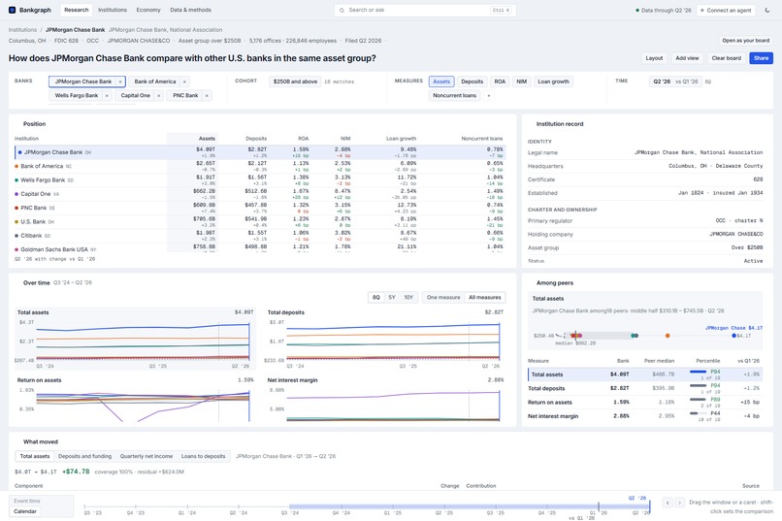Select the 5Y time range
Screen dimensions: 782x521
tap(392, 298)
